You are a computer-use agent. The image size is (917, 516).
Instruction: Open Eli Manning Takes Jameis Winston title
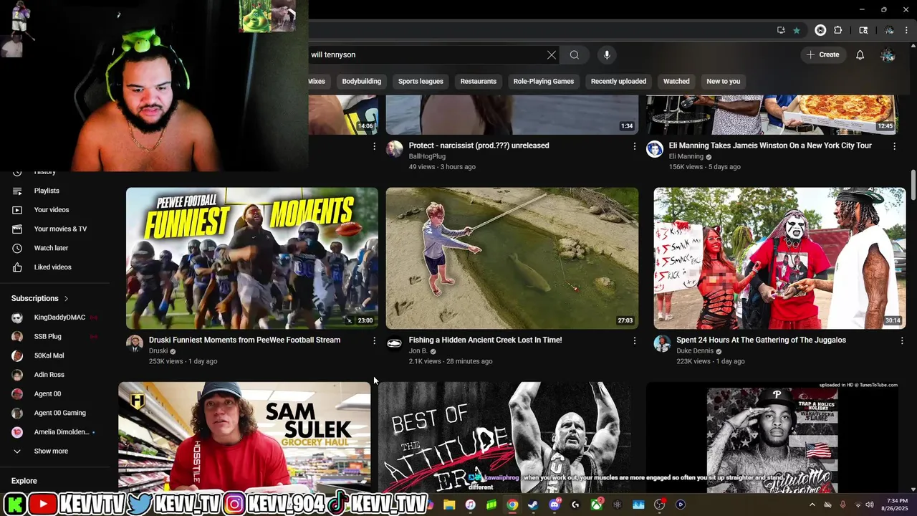pos(770,145)
